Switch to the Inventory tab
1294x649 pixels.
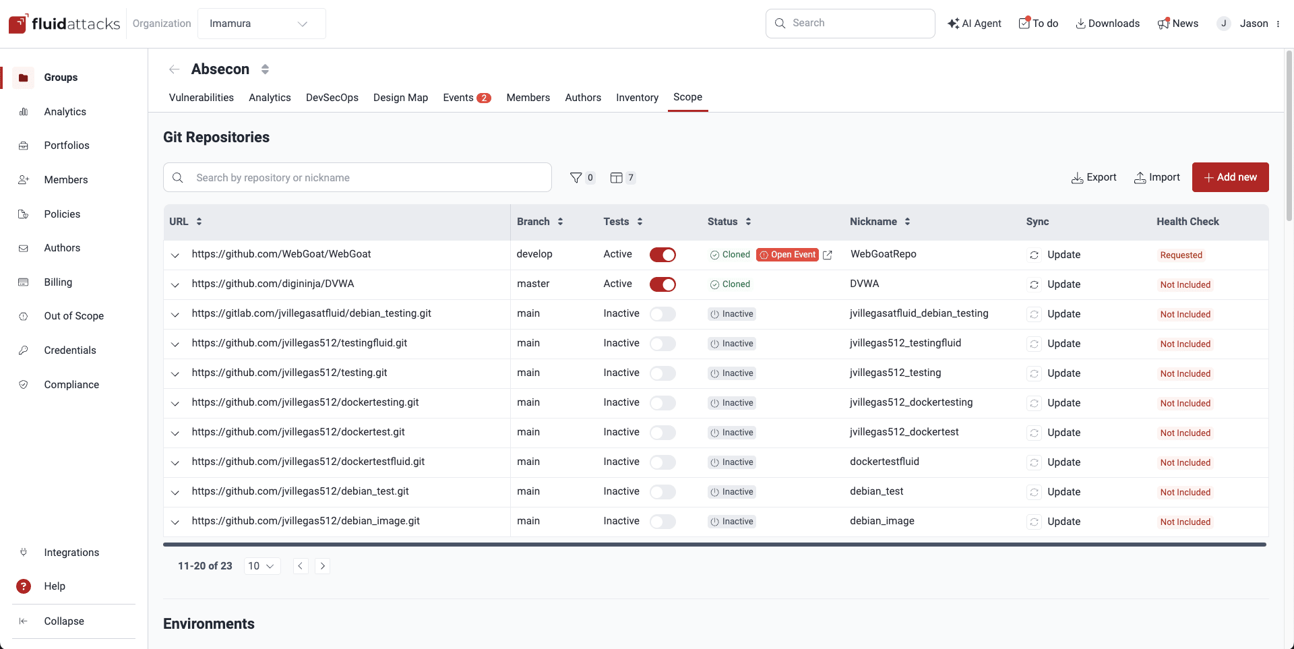coord(637,97)
